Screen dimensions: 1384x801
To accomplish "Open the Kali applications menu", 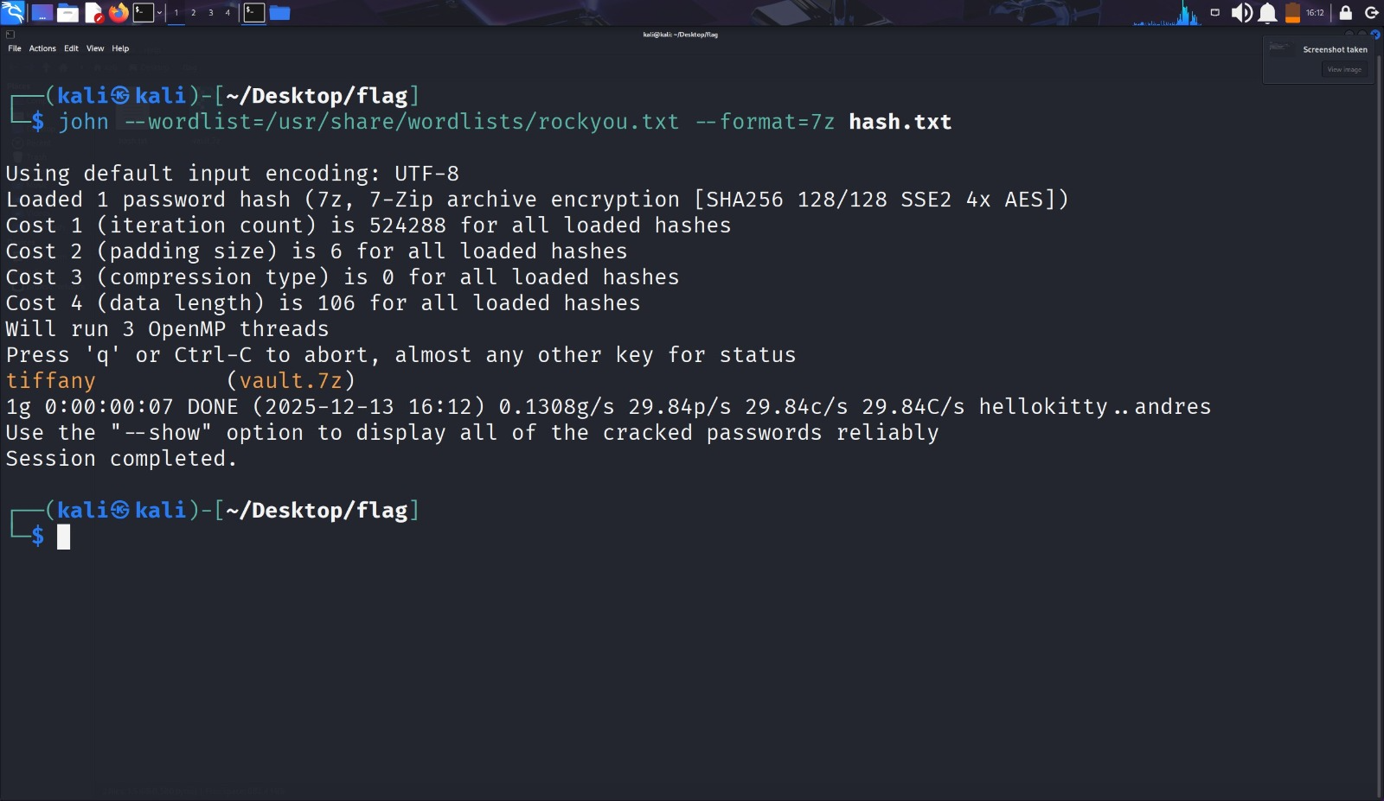I will (x=12, y=12).
